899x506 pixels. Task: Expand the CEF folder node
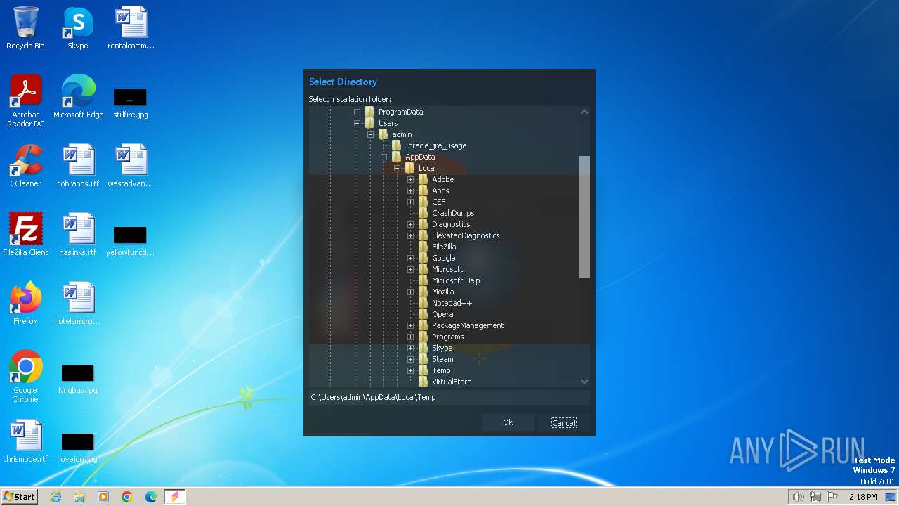coord(410,202)
